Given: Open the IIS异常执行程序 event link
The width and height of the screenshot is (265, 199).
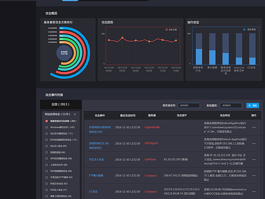Looking at the screenshot, I should [x=100, y=130].
